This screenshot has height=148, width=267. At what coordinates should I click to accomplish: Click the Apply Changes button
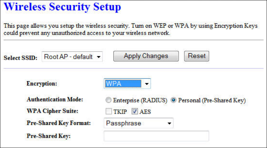146,56
